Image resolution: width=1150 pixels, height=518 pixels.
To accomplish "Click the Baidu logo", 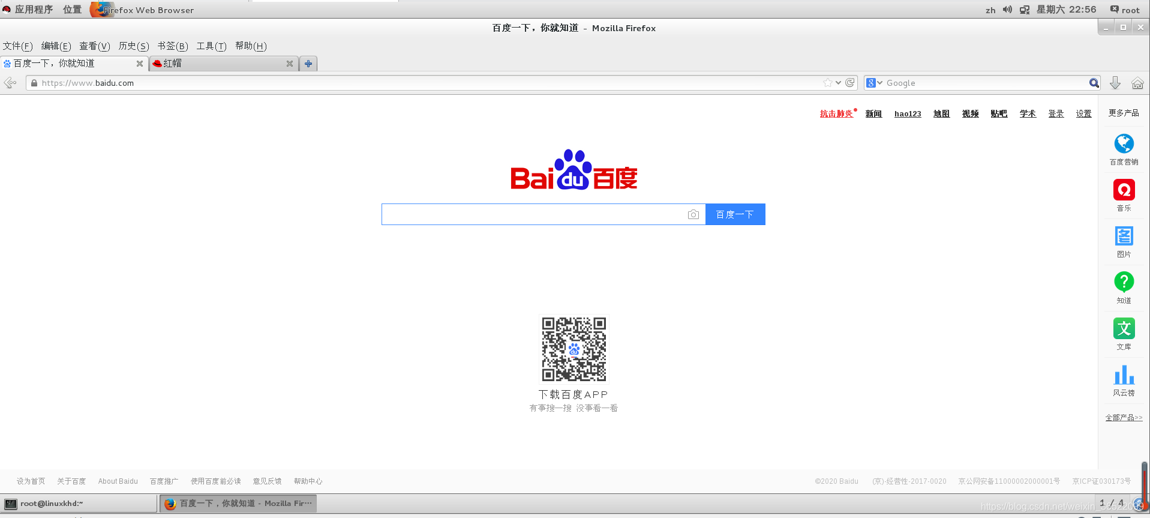I will pyautogui.click(x=574, y=170).
